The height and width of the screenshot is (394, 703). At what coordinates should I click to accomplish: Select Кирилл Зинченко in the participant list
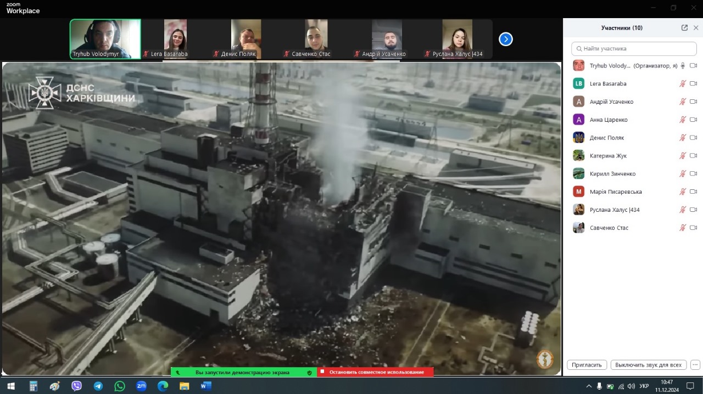click(x=612, y=174)
